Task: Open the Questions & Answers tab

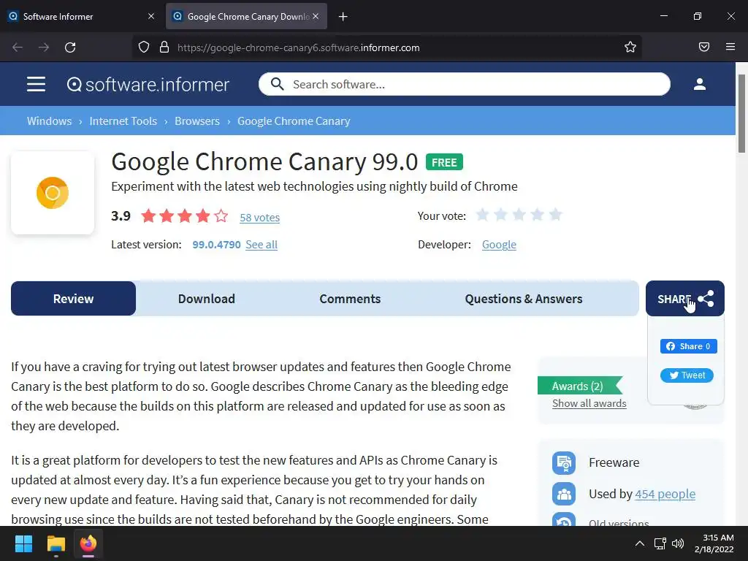Action: [x=523, y=299]
